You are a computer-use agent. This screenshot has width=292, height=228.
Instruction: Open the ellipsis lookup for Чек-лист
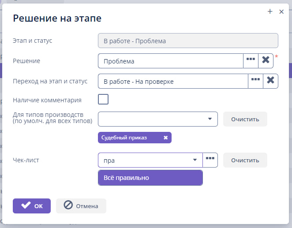tap(210, 160)
